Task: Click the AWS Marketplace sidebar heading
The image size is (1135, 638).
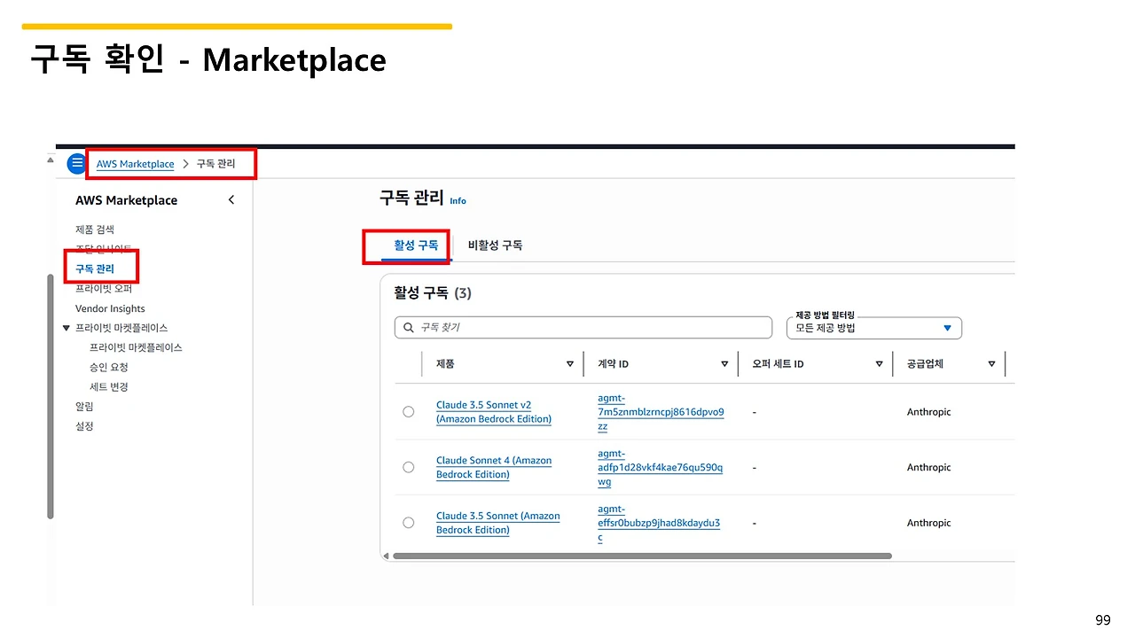Action: pyautogui.click(x=126, y=200)
